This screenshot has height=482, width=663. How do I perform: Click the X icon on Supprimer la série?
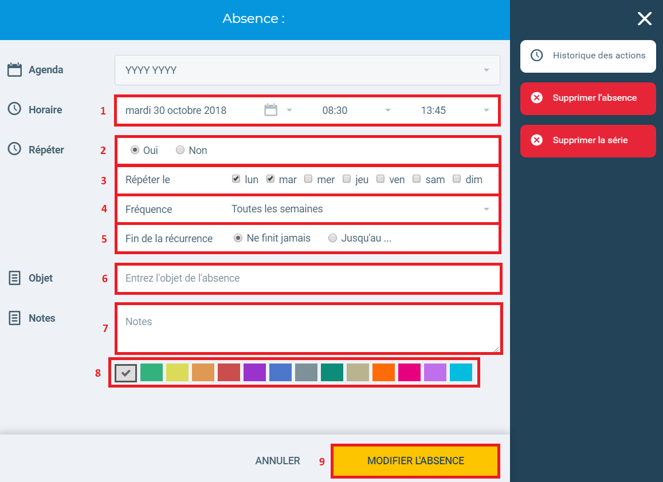[x=536, y=140]
